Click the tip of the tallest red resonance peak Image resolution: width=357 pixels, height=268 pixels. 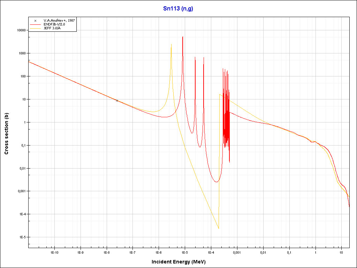(183, 37)
